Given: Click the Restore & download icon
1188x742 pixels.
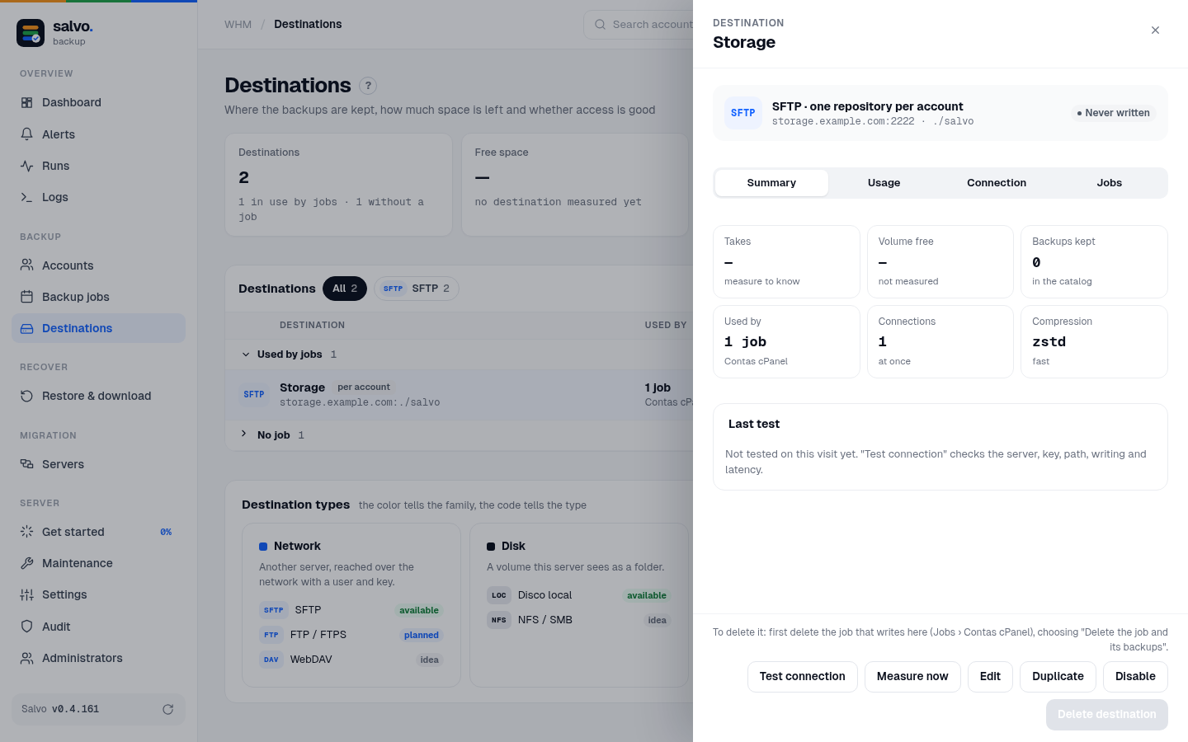Looking at the screenshot, I should pyautogui.click(x=26, y=396).
